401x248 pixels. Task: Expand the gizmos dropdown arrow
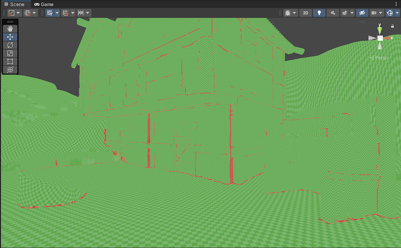point(397,13)
